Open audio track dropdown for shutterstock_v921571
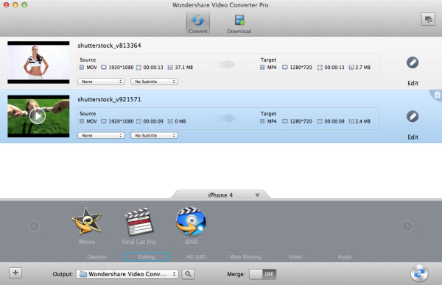The height and width of the screenshot is (285, 442). [101, 135]
